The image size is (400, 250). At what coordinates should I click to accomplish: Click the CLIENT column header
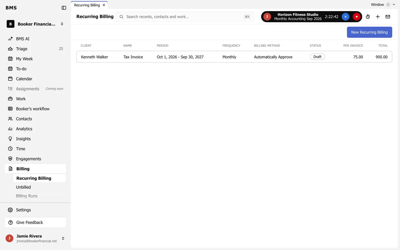point(86,46)
